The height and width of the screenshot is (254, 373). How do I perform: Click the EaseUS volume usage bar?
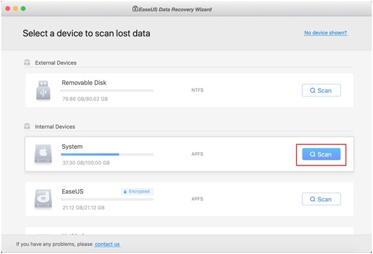108,199
